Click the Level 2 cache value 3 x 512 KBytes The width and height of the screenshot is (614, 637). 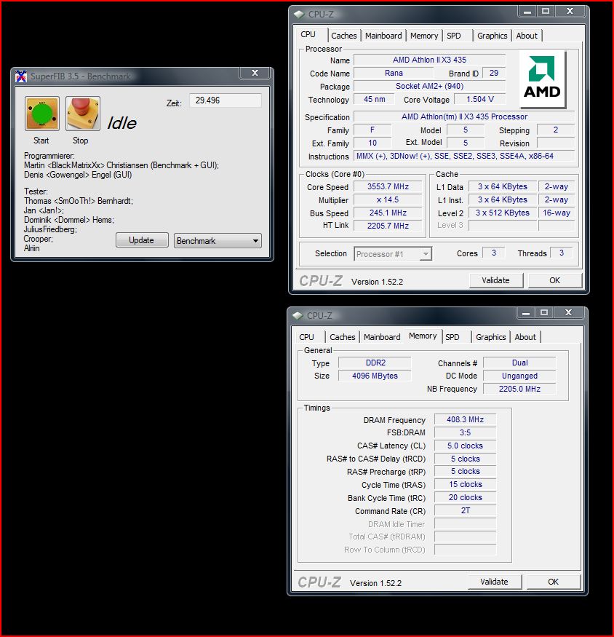[x=502, y=213]
